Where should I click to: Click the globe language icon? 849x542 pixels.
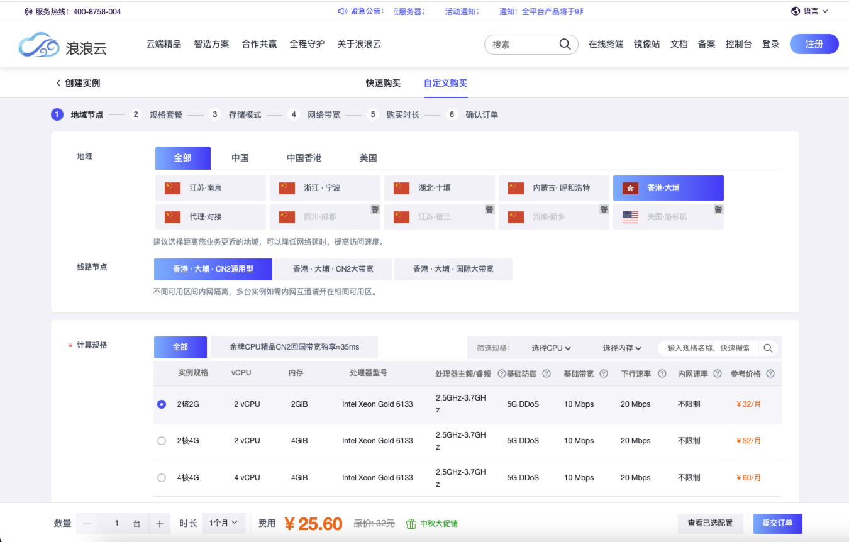[796, 11]
